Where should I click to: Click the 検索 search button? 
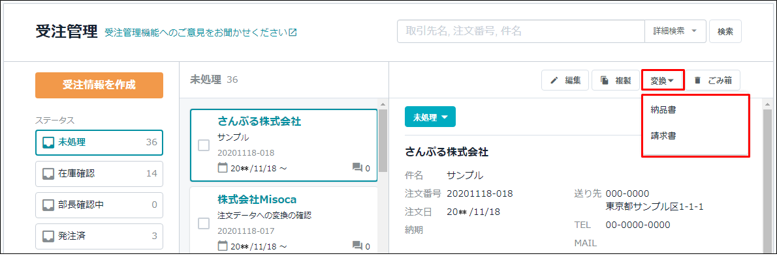pos(725,32)
